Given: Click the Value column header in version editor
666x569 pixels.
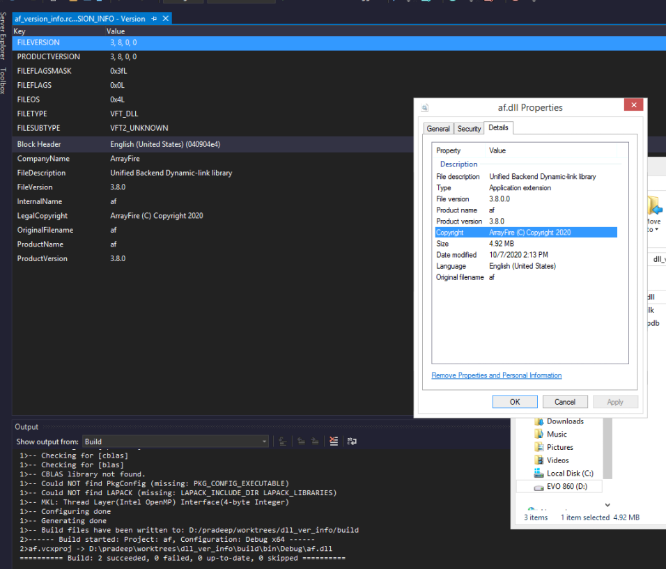Looking at the screenshot, I should pos(116,31).
